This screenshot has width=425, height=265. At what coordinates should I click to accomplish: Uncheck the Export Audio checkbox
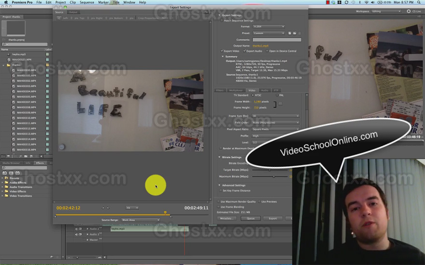[x=244, y=51]
